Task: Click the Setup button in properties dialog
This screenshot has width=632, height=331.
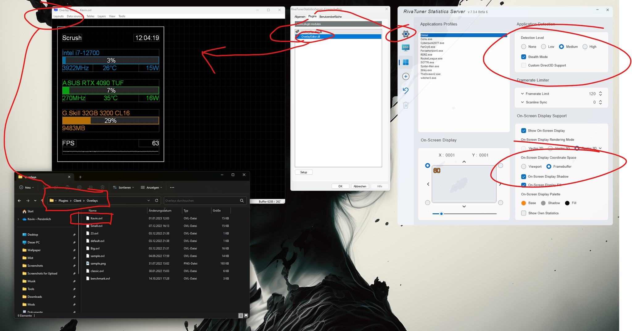Action: pos(304,172)
